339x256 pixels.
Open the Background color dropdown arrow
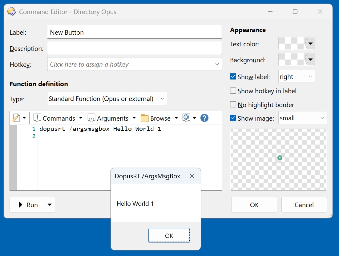(x=310, y=60)
